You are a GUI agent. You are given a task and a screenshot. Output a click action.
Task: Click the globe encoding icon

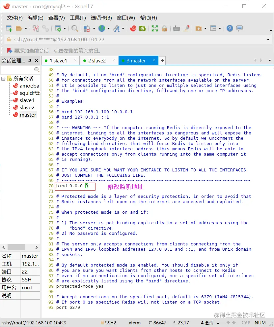[102, 28]
